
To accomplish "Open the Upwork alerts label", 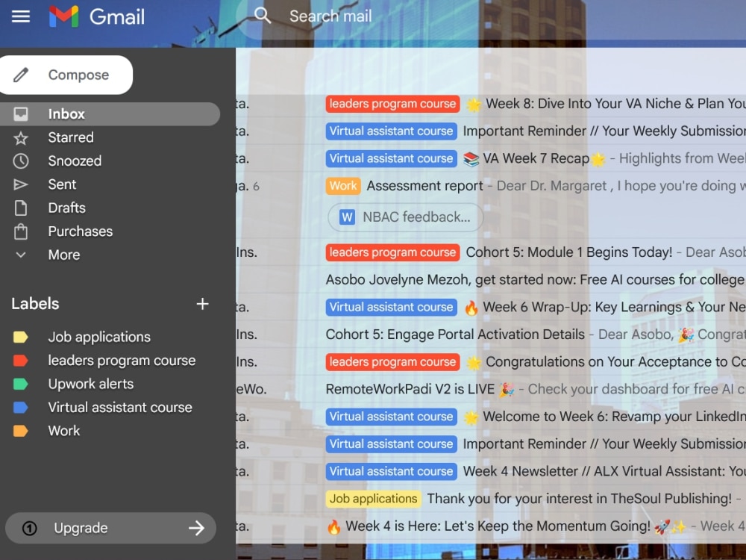I will 110,384.
